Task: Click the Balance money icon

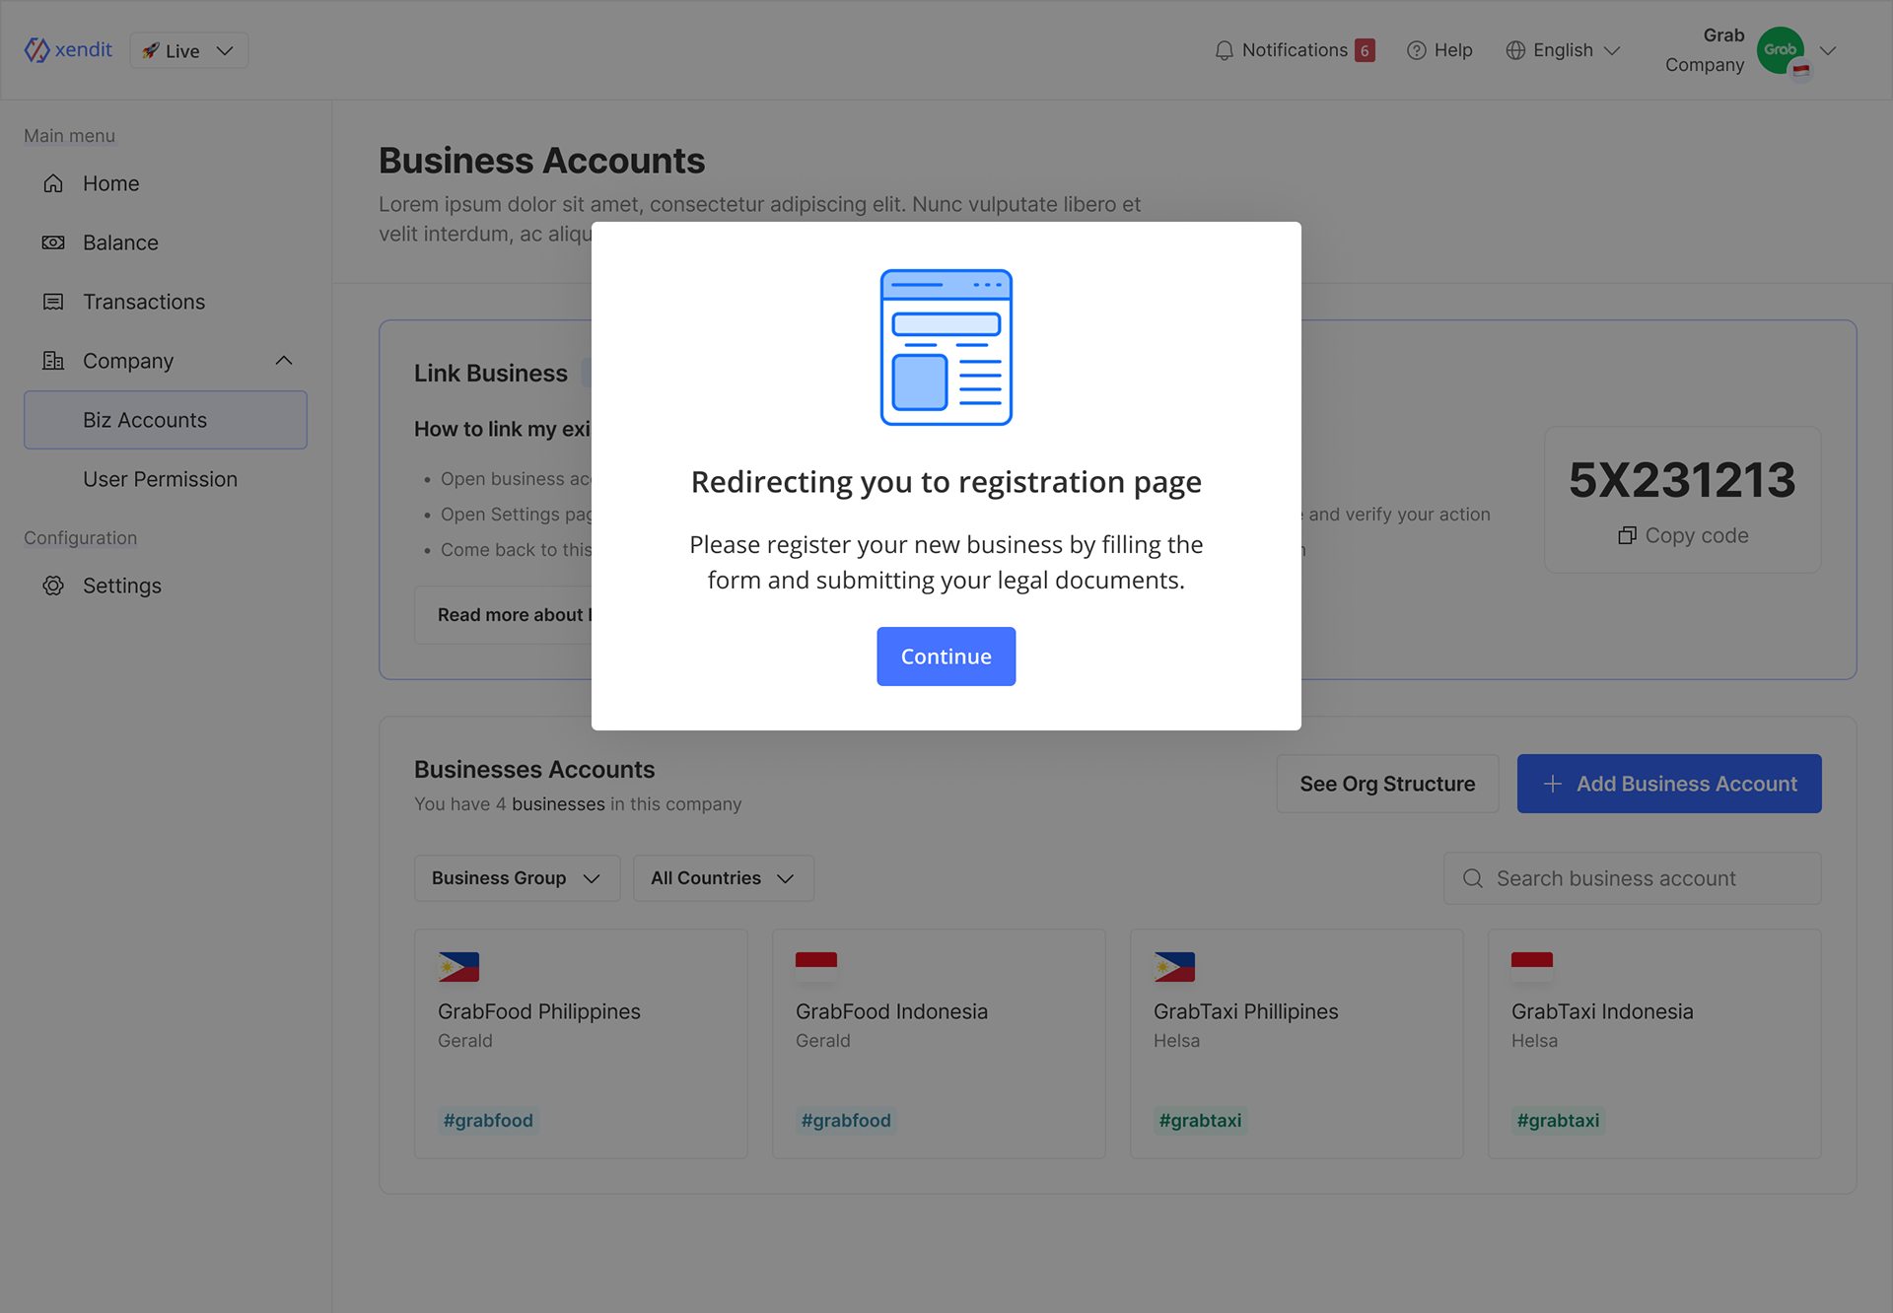Action: 53,242
